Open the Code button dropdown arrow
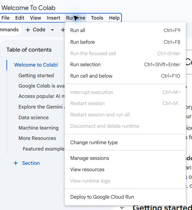192x210 pixels. 52,30
